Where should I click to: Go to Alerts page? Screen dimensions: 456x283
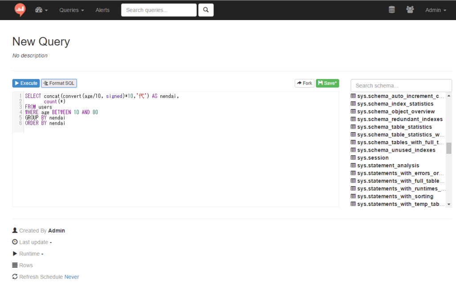pyautogui.click(x=102, y=10)
